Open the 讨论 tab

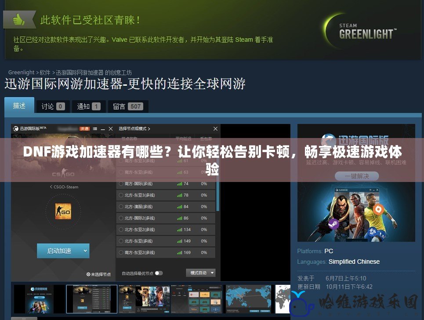coord(53,106)
